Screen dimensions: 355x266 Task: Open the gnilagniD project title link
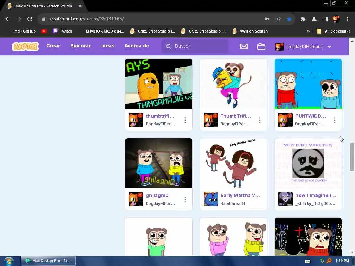coord(157,195)
